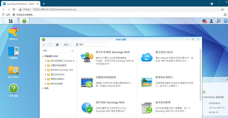Open a new Chrome tab

pyautogui.click(x=44, y=4)
